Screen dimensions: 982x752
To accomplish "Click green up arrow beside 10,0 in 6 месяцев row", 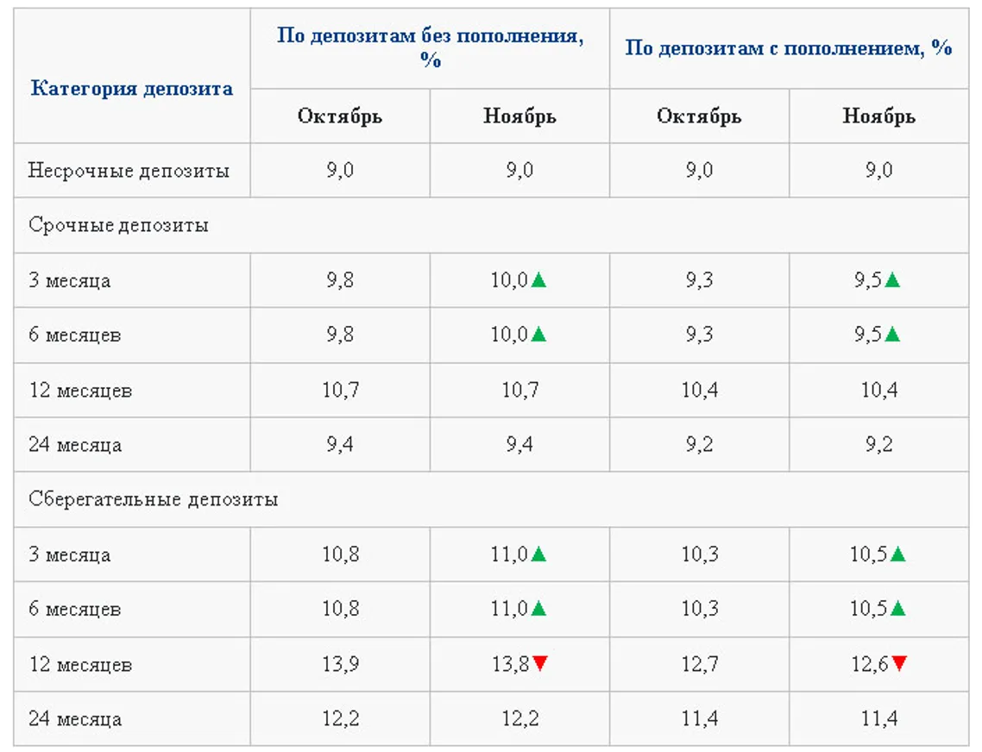I will (x=539, y=335).
